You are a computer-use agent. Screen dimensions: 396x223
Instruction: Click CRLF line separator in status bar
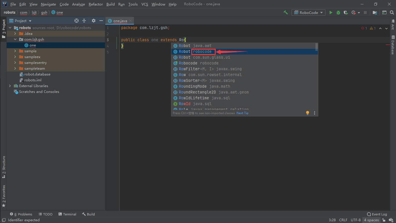point(343,220)
